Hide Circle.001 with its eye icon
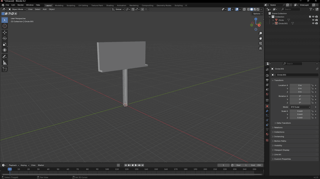This screenshot has width=320, height=179. point(313,24)
